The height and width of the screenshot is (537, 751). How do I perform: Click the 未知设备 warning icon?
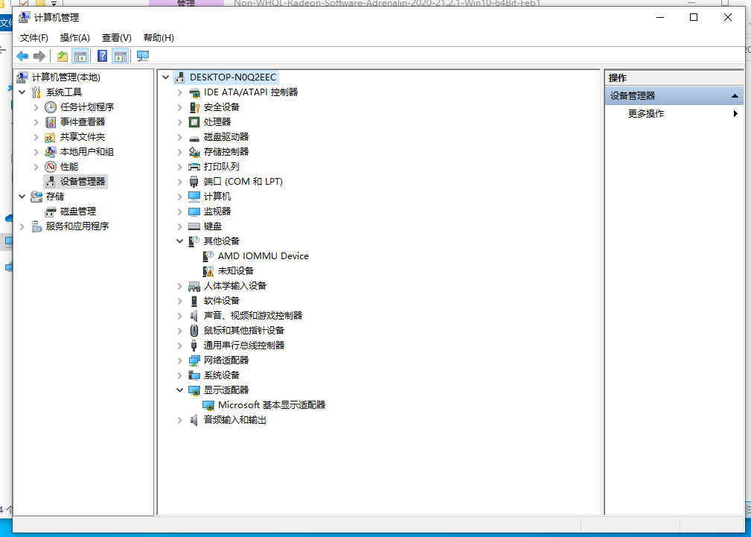pos(208,271)
